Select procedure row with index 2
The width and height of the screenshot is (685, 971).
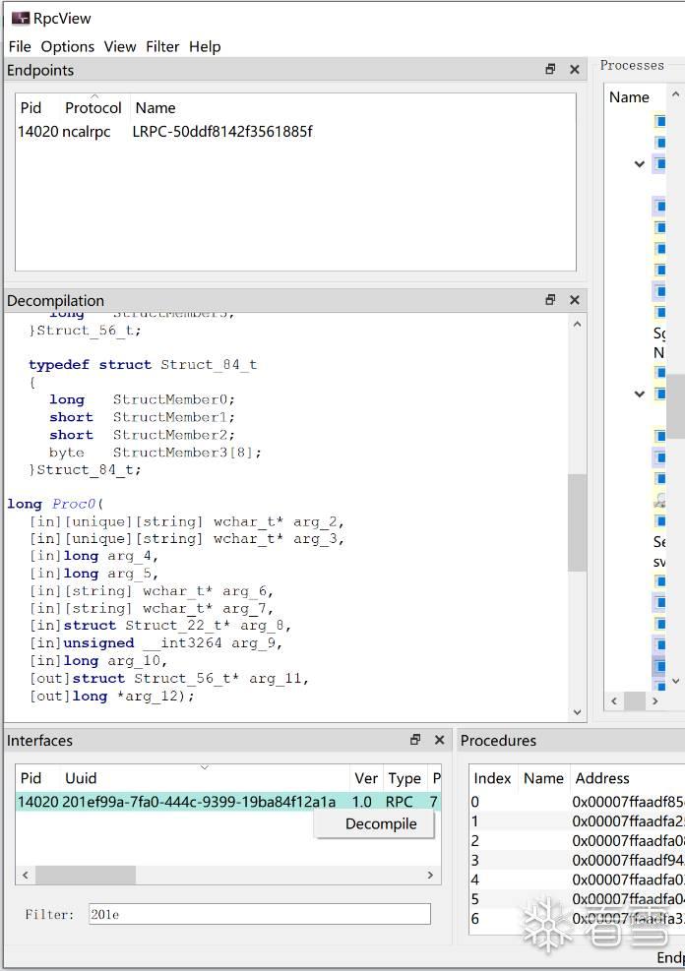tap(577, 840)
